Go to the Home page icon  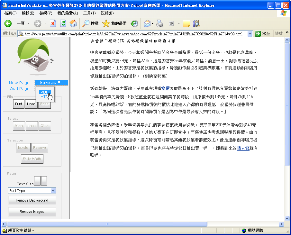coord(73,23)
